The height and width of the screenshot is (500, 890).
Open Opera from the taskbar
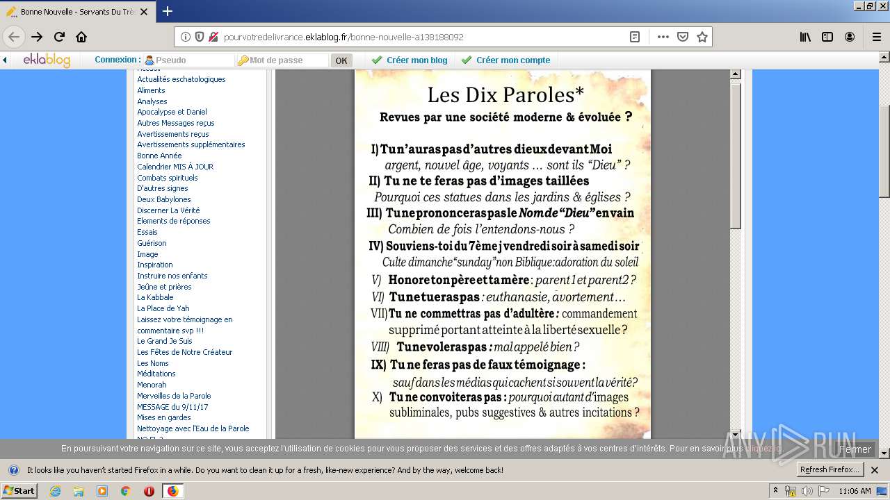(149, 491)
